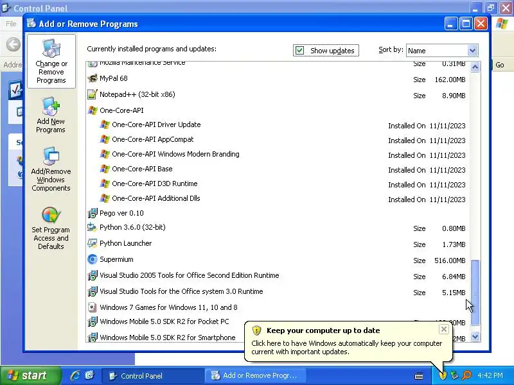Click Back button in Control Panel window
Image resolution: width=514 pixels, height=385 pixels.
pyautogui.click(x=13, y=44)
